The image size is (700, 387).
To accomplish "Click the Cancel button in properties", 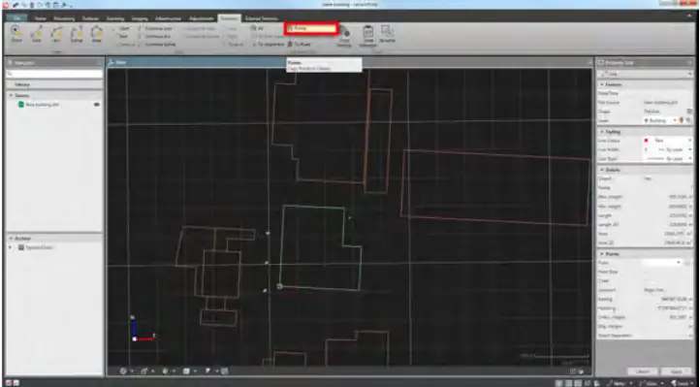I will 642,371.
